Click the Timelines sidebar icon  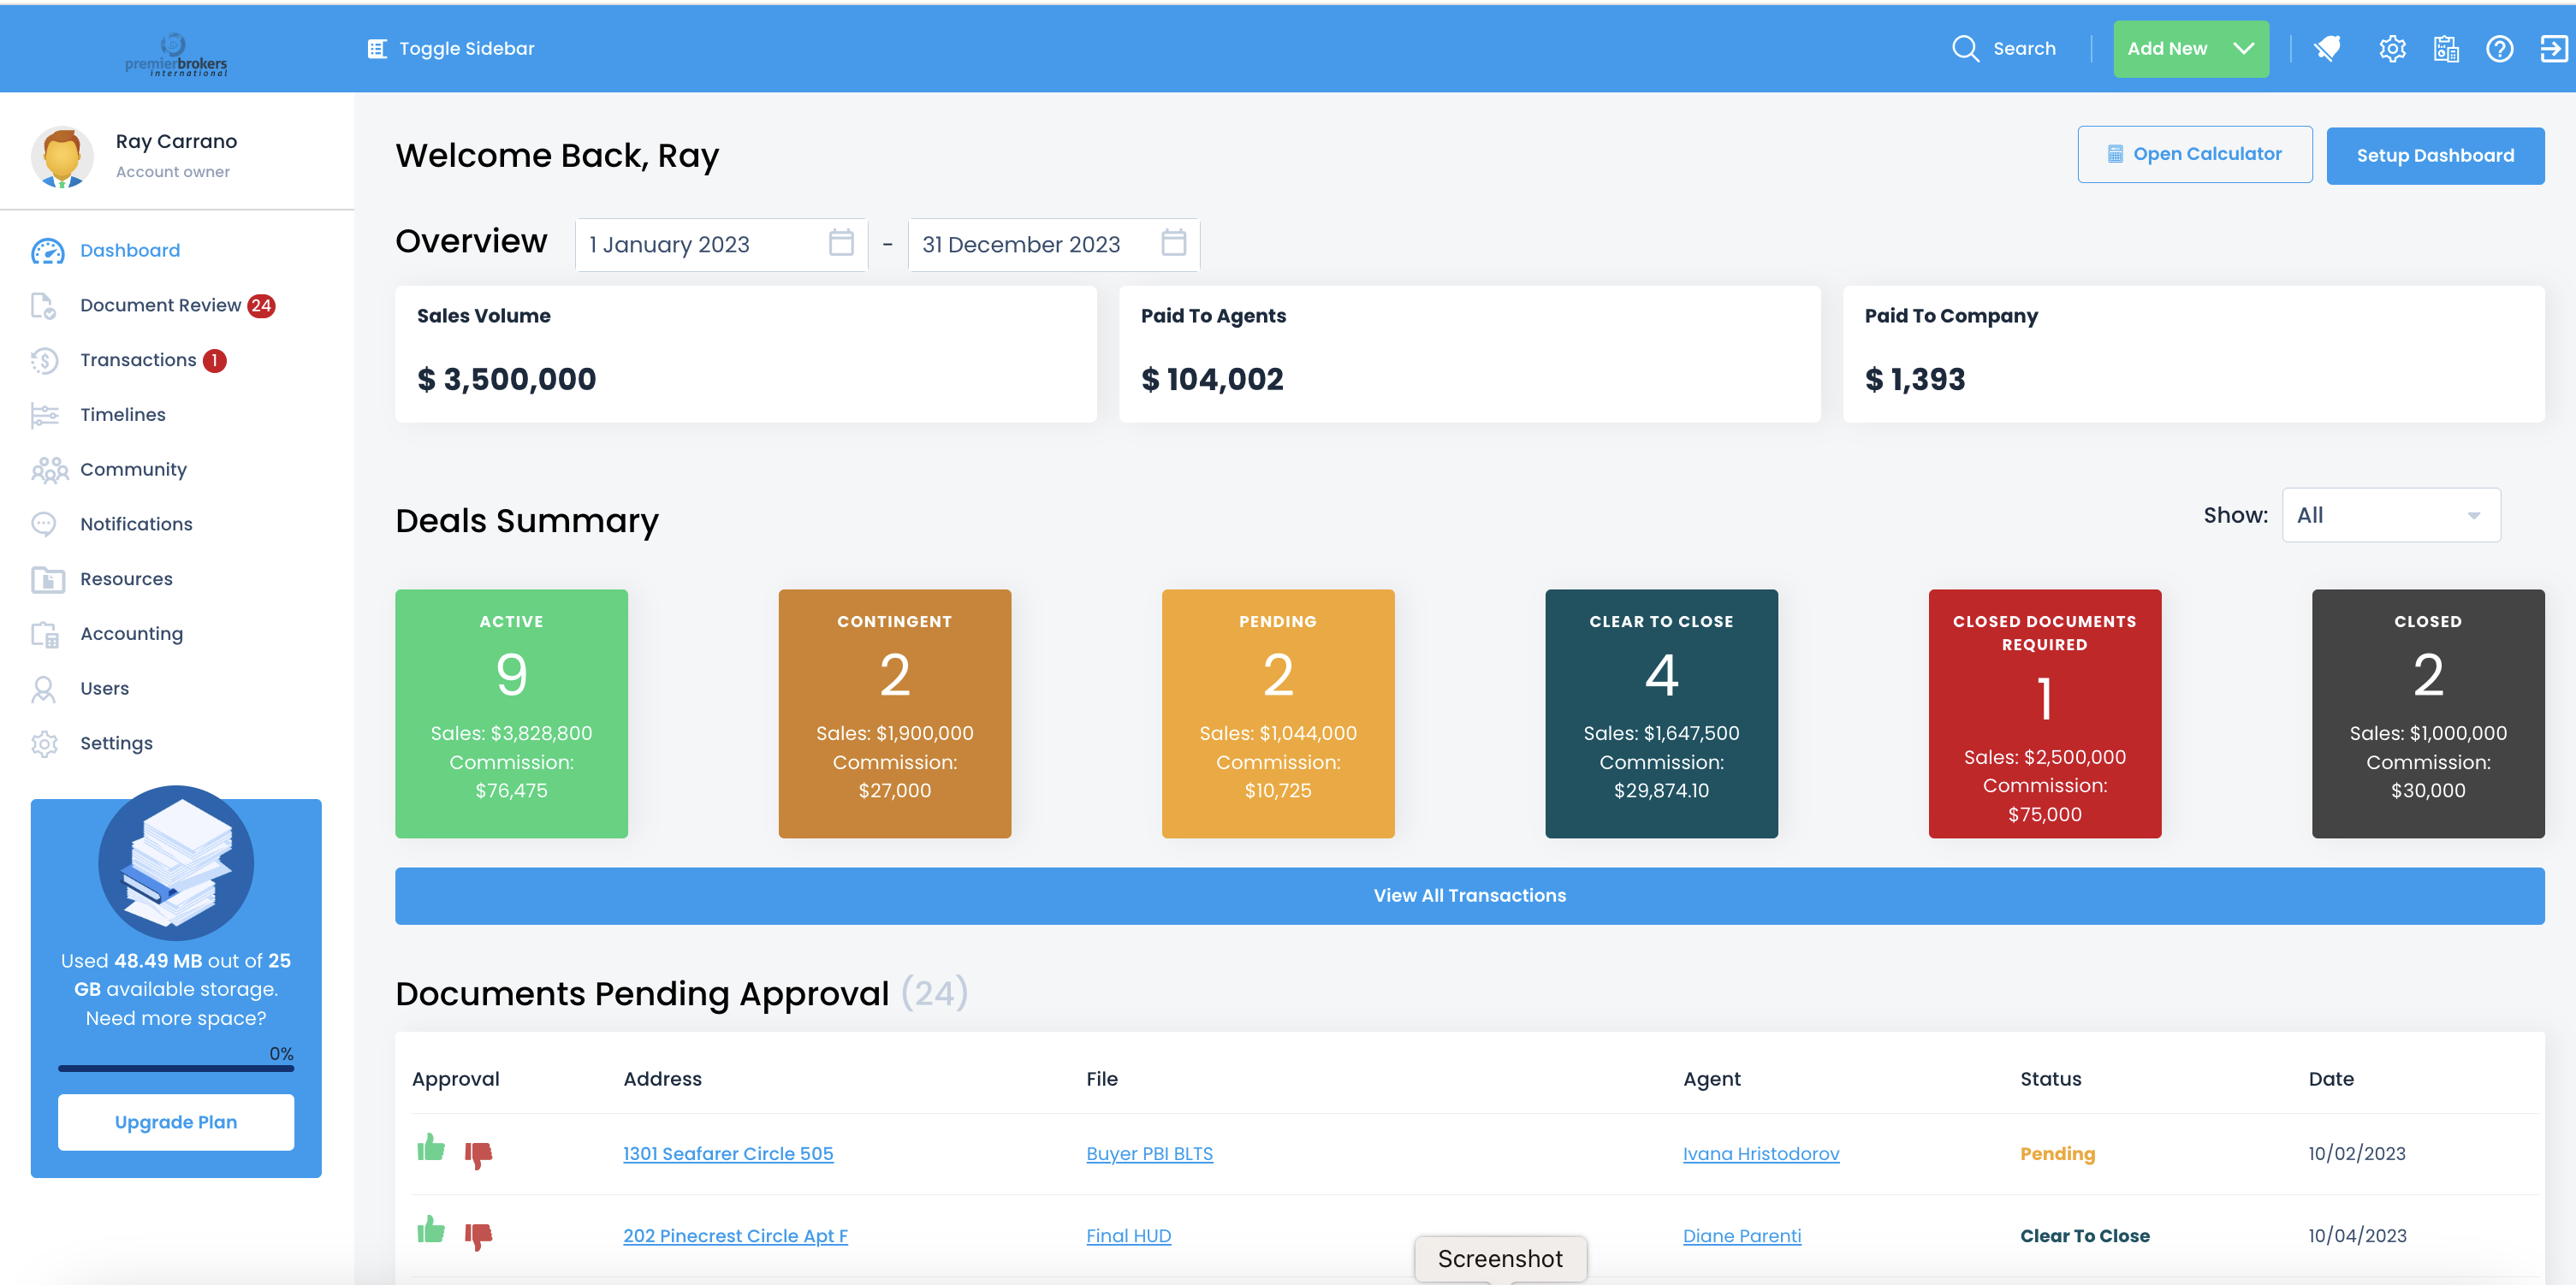coord(45,415)
